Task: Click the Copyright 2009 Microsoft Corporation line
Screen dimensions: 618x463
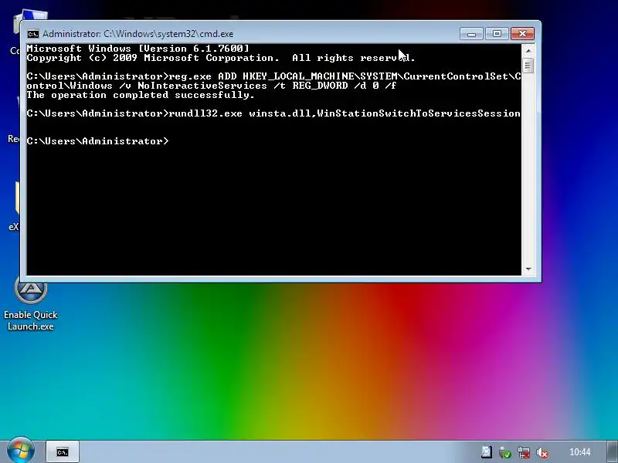Action: pos(221,58)
